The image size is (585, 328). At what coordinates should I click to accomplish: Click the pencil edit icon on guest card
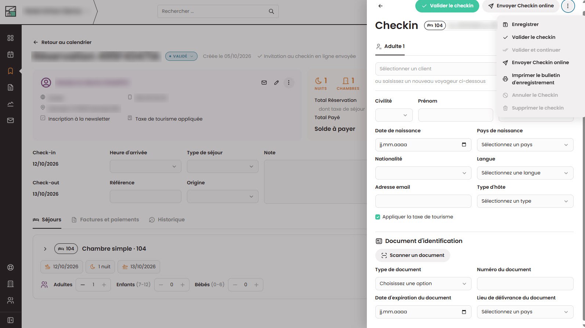coord(277,82)
